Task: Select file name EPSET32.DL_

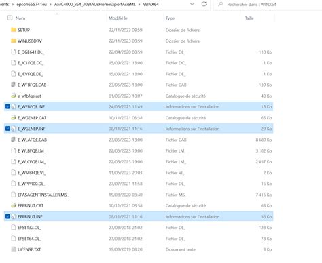Action: (x=29, y=228)
